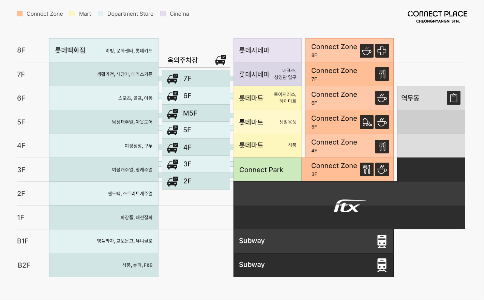Click the dining icon on Connect Zone 4F

tap(382, 146)
